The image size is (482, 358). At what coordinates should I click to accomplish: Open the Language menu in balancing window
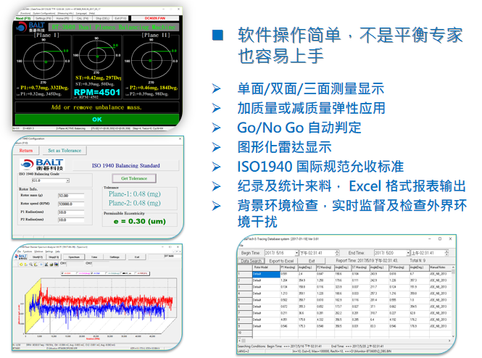coord(81,14)
